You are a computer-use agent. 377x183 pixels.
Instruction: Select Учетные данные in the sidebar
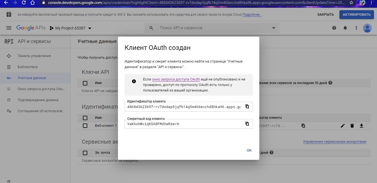click(32, 78)
